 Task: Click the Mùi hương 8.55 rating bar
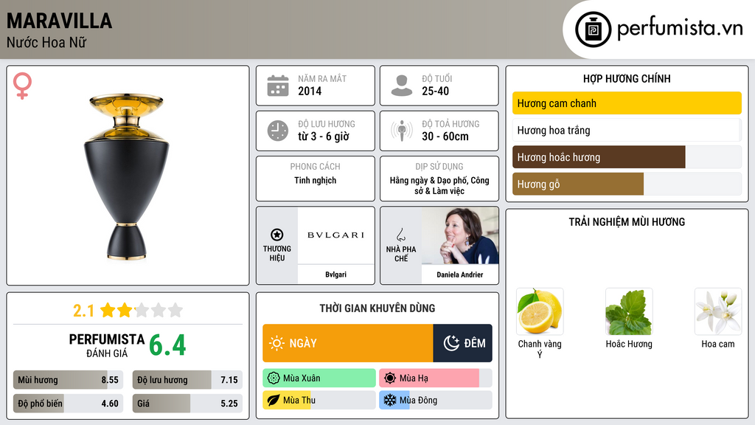pos(69,380)
